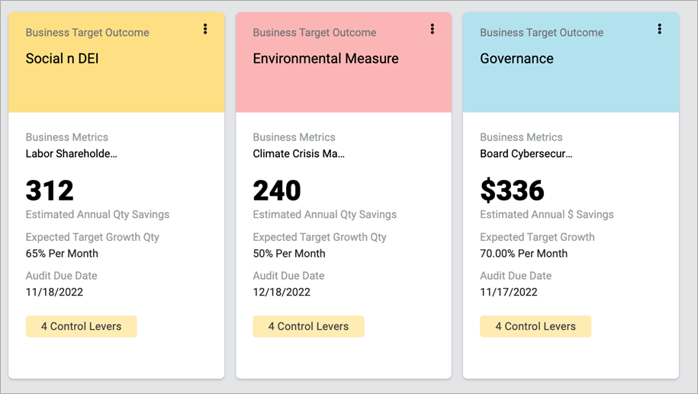The width and height of the screenshot is (698, 394).
Task: Click the 312 estimated savings value
Action: pos(50,191)
